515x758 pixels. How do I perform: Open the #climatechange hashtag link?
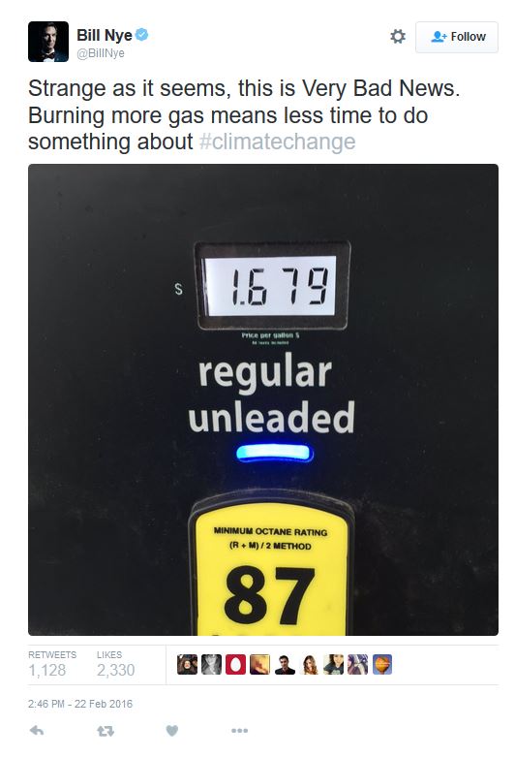point(277,142)
